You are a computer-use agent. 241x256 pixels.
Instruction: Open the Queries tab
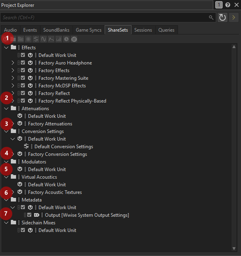point(166,30)
